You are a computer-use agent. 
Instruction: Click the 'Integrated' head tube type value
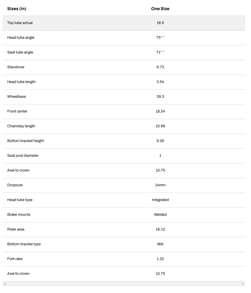click(x=160, y=200)
